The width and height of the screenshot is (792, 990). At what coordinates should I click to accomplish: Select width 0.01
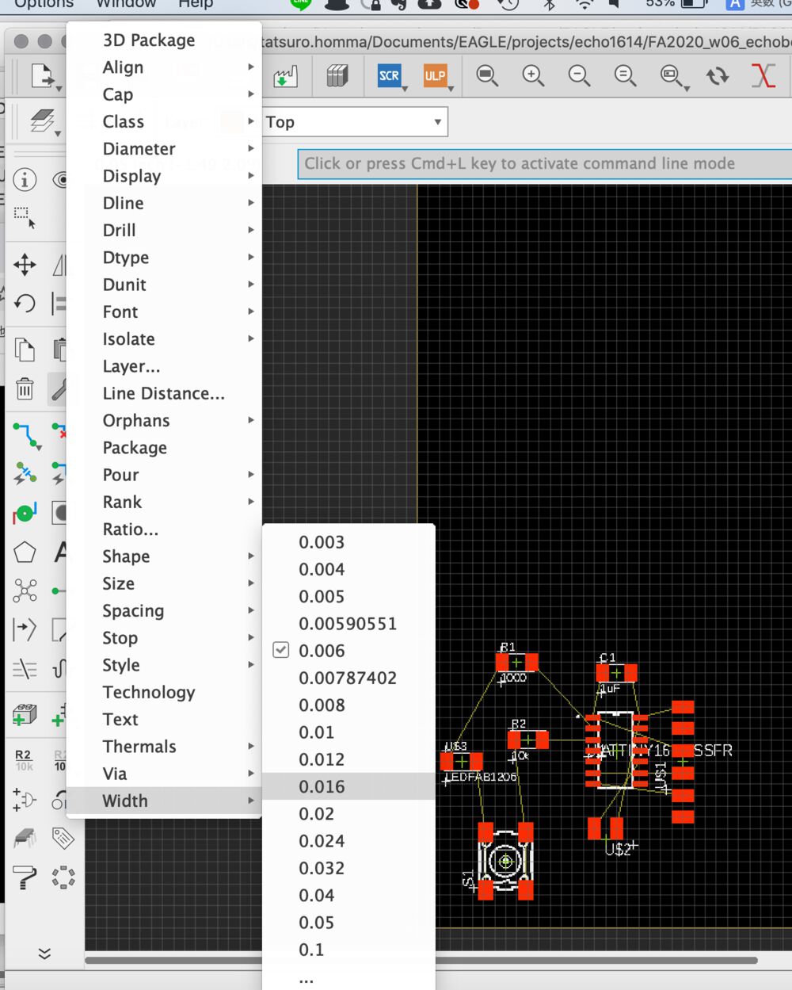[348, 732]
